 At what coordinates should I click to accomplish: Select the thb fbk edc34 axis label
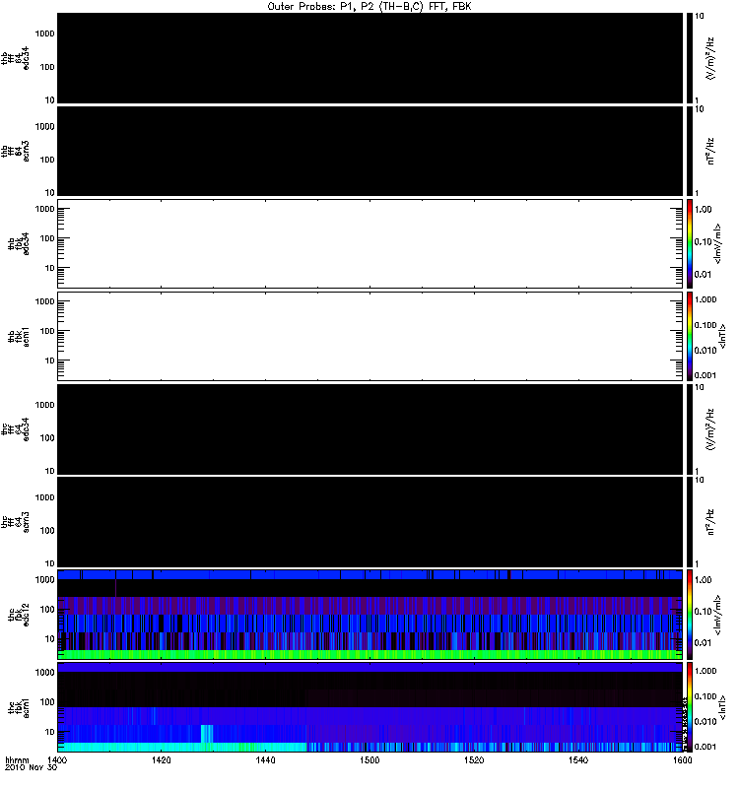19,243
